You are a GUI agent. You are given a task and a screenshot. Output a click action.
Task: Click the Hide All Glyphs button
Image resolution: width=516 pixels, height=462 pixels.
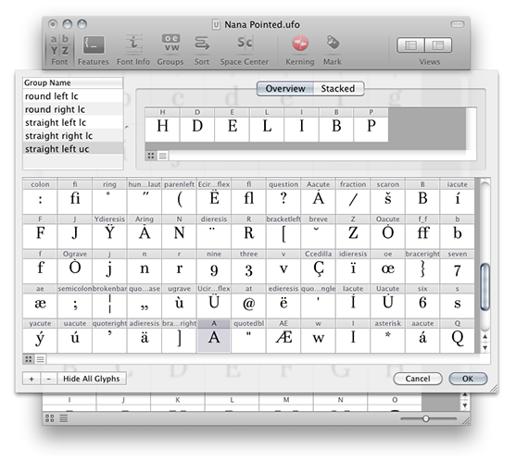point(92,379)
